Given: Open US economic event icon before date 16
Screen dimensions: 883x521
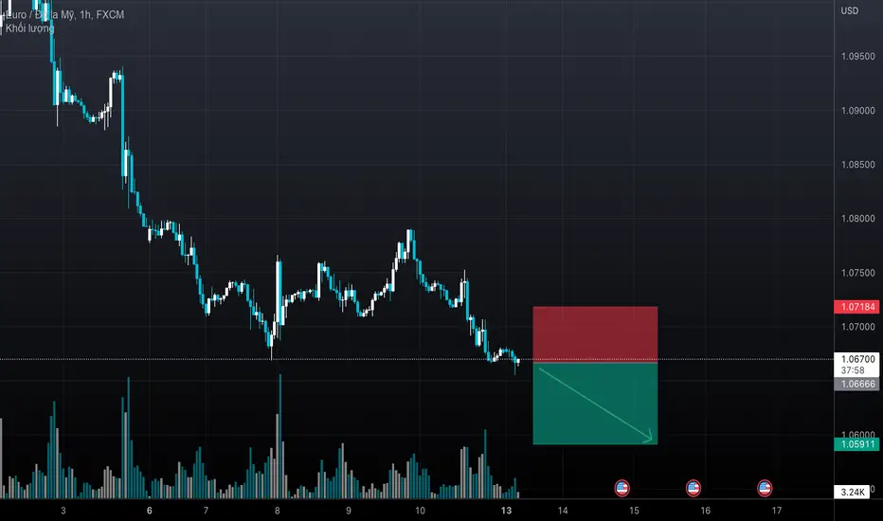Looking at the screenshot, I should (x=694, y=488).
